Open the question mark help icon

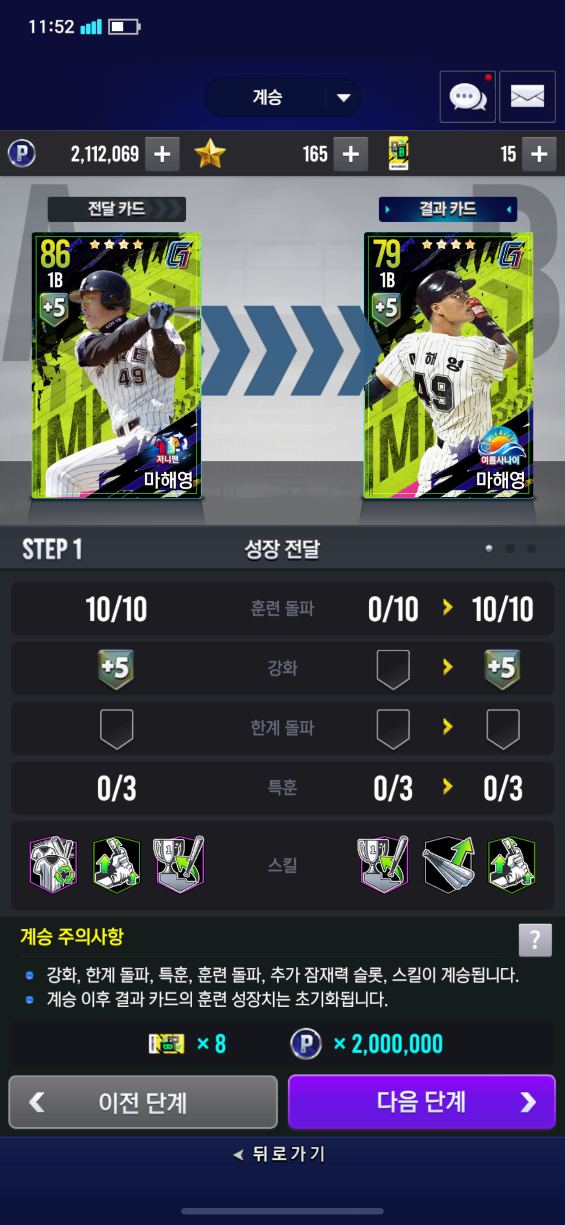[535, 940]
